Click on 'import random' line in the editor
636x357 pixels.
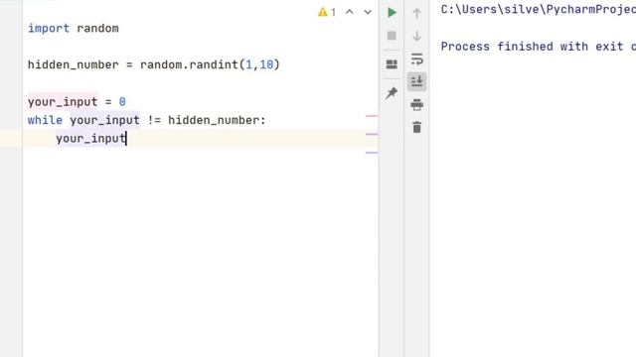74,29
